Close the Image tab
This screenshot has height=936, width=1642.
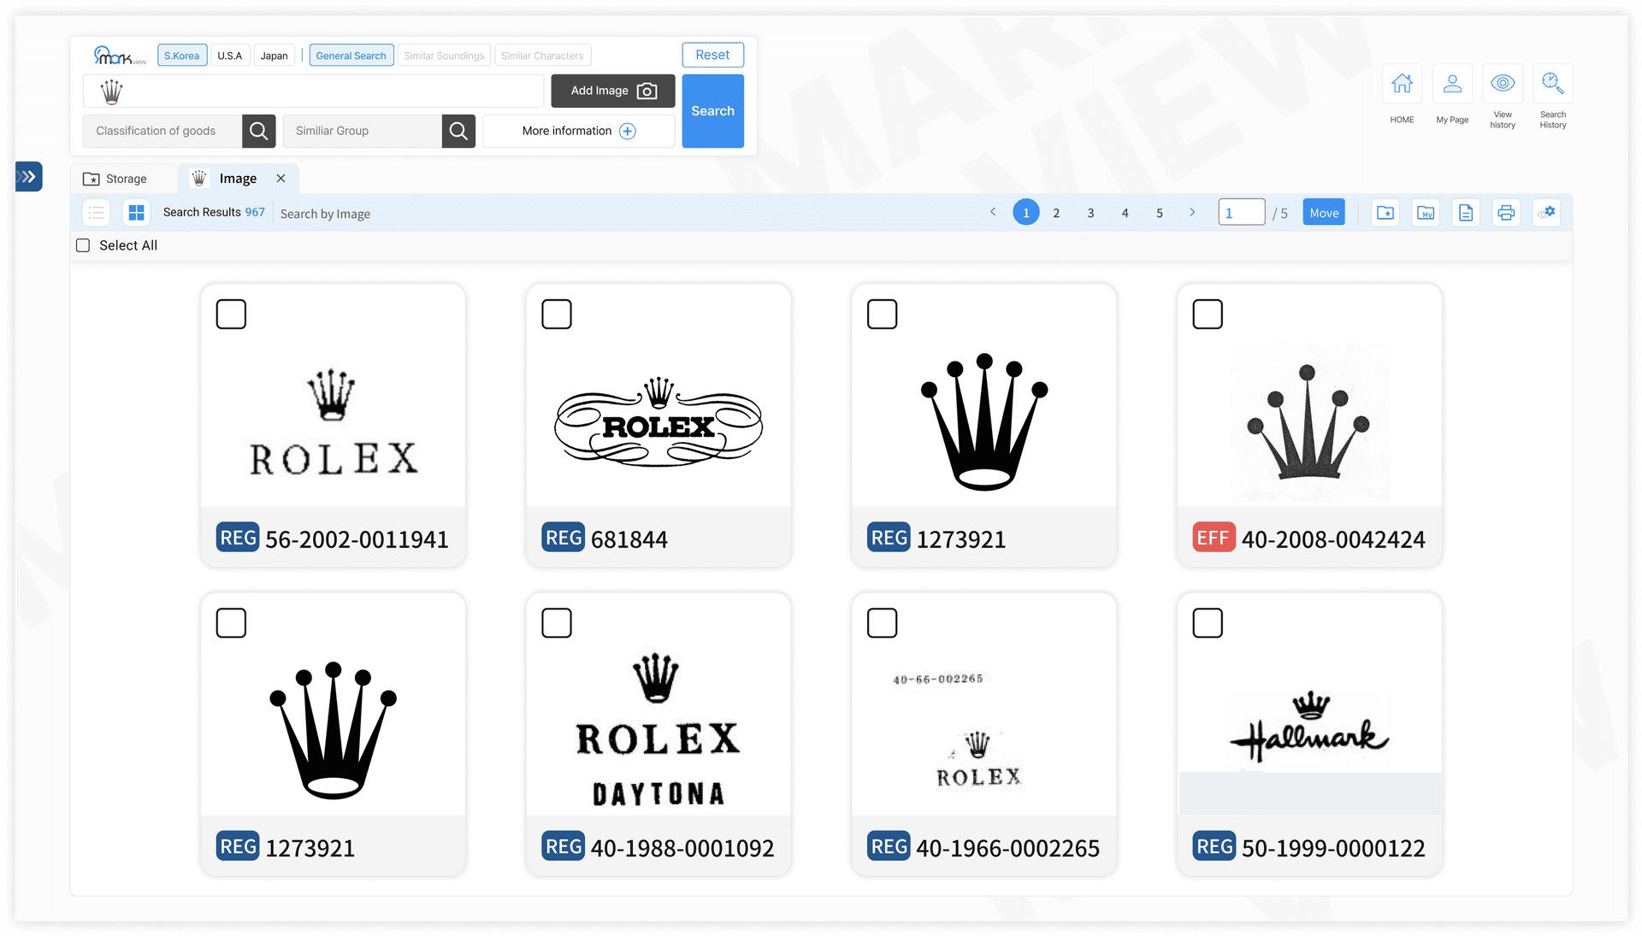click(281, 178)
